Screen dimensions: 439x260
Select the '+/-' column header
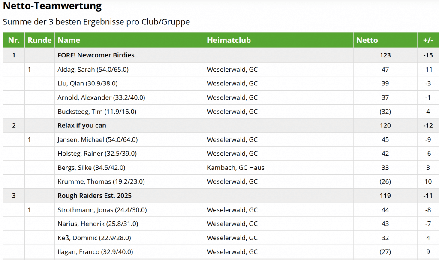pos(428,40)
